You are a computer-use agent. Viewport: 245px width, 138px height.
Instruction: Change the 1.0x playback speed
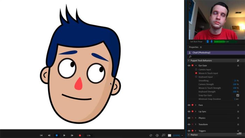pyautogui.click(x=89, y=135)
